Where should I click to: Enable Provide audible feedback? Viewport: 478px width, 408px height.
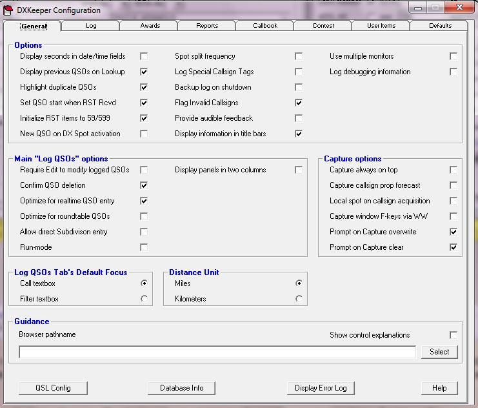[x=299, y=118]
